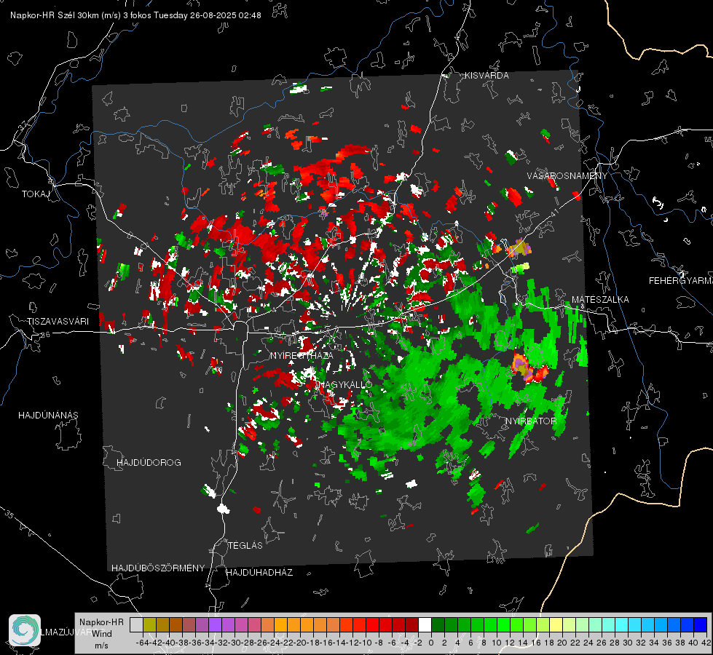Click the TÉGLÁS city label

pyautogui.click(x=245, y=545)
